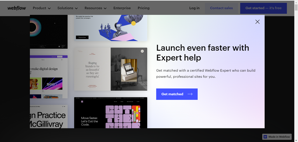Click the 'Launch even faster' heading

(203, 53)
